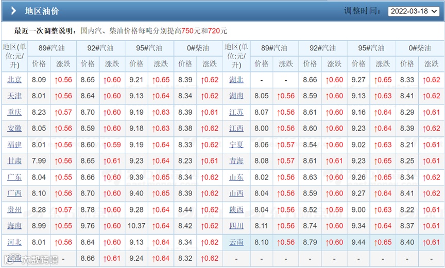Open the 四川 region link

236,226
